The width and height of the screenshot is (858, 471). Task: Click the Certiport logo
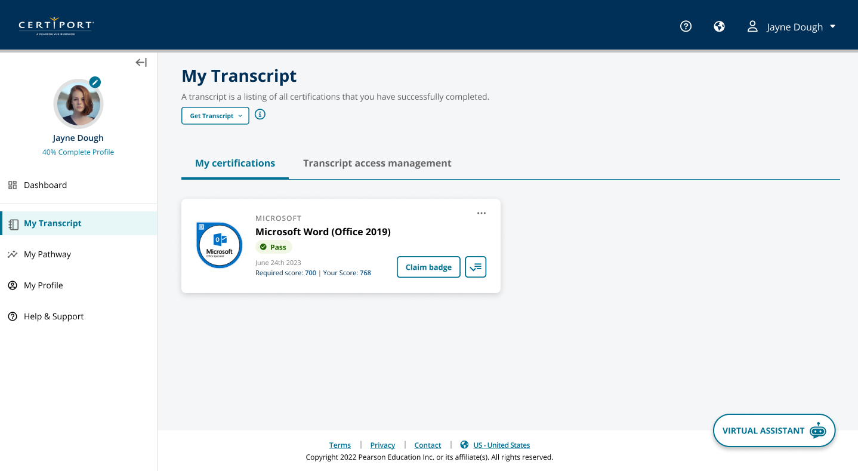click(56, 26)
